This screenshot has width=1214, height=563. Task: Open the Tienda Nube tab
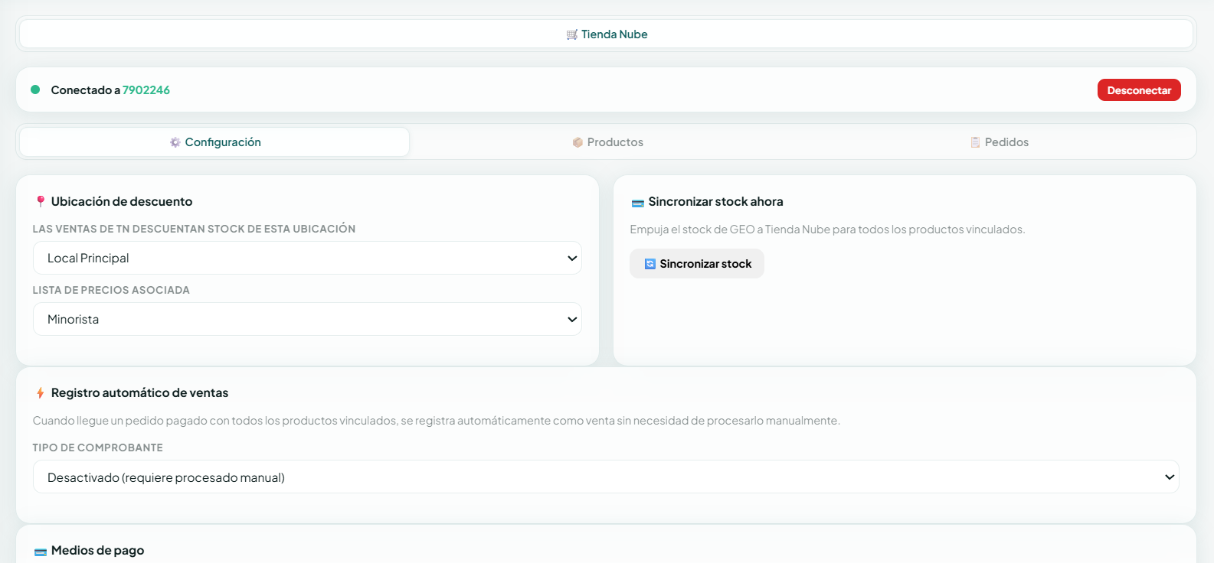click(607, 34)
